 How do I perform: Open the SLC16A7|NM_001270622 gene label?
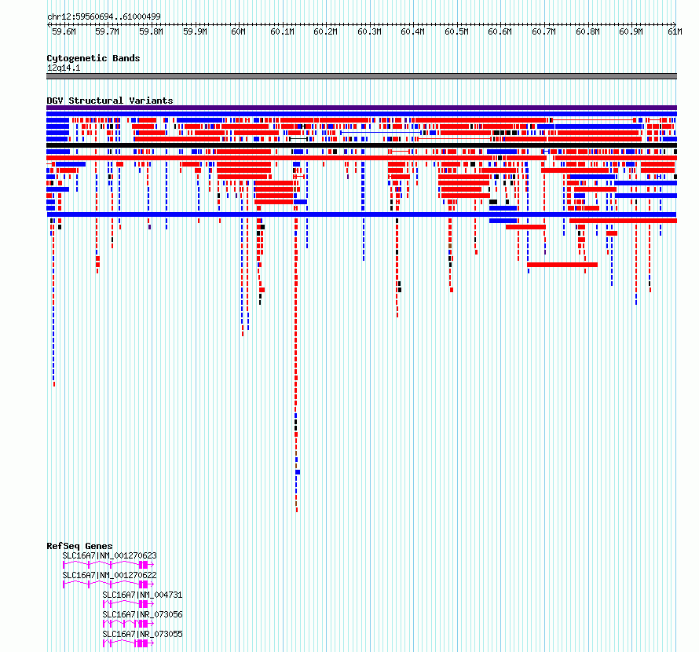pyautogui.click(x=110, y=575)
